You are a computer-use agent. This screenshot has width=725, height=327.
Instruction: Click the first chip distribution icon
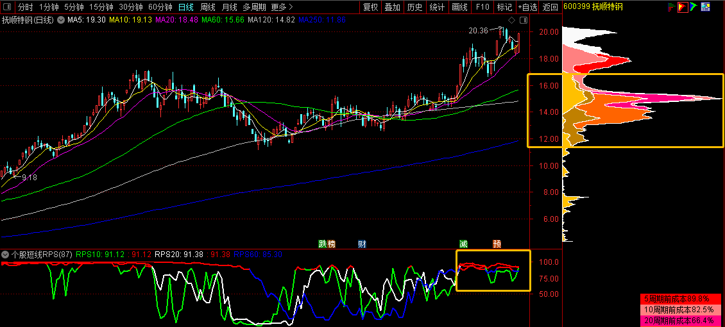point(671,7)
